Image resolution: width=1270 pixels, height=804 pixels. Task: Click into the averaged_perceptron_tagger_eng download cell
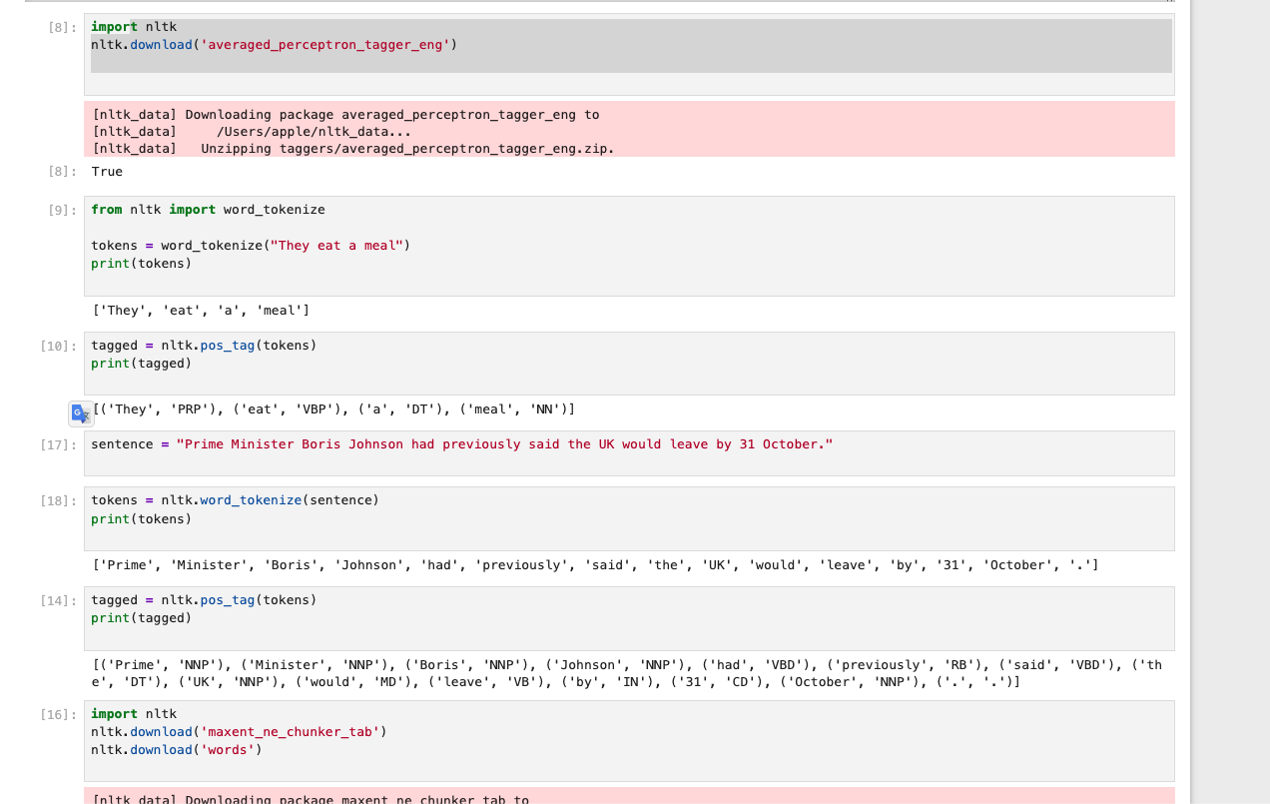[x=629, y=55]
